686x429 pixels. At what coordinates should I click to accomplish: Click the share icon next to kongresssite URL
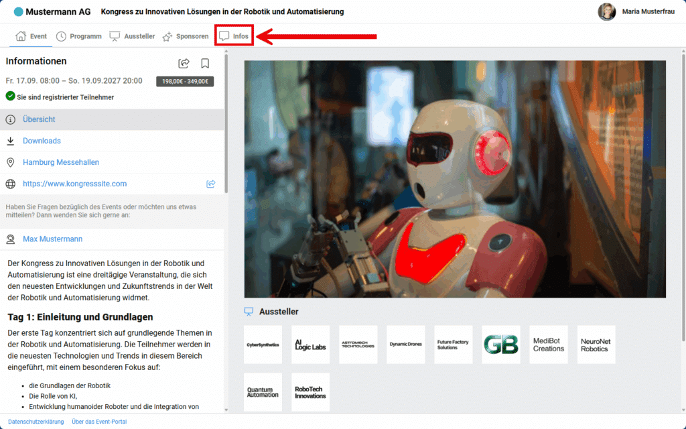point(210,184)
